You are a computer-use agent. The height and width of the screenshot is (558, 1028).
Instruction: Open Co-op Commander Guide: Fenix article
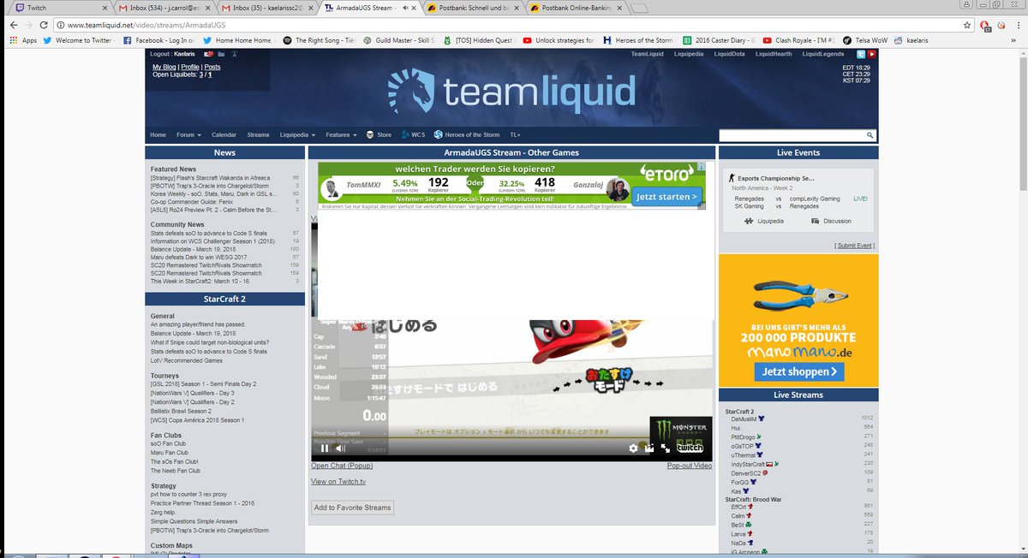tap(194, 201)
